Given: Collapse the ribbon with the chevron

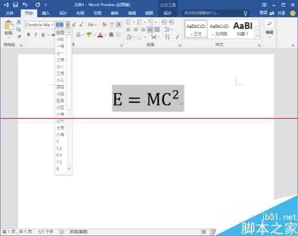Looking at the screenshot, I should click(x=293, y=45).
